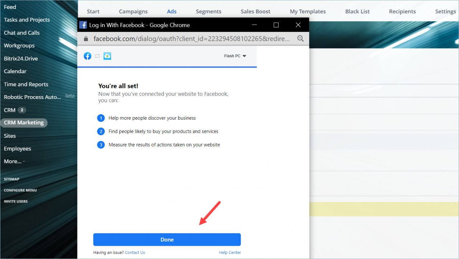Minimize the Log in With Facebook window
Image resolution: width=459 pixels, height=259 pixels.
click(x=254, y=25)
